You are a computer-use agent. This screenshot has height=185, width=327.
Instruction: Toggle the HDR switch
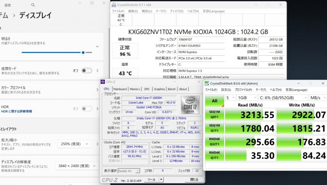click(x=87, y=109)
